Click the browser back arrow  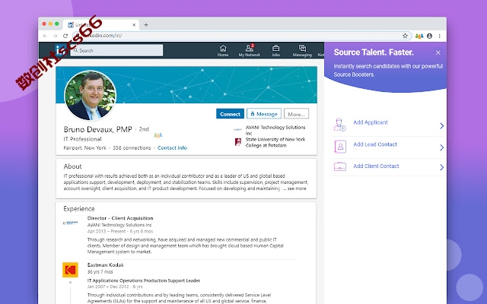coord(45,36)
